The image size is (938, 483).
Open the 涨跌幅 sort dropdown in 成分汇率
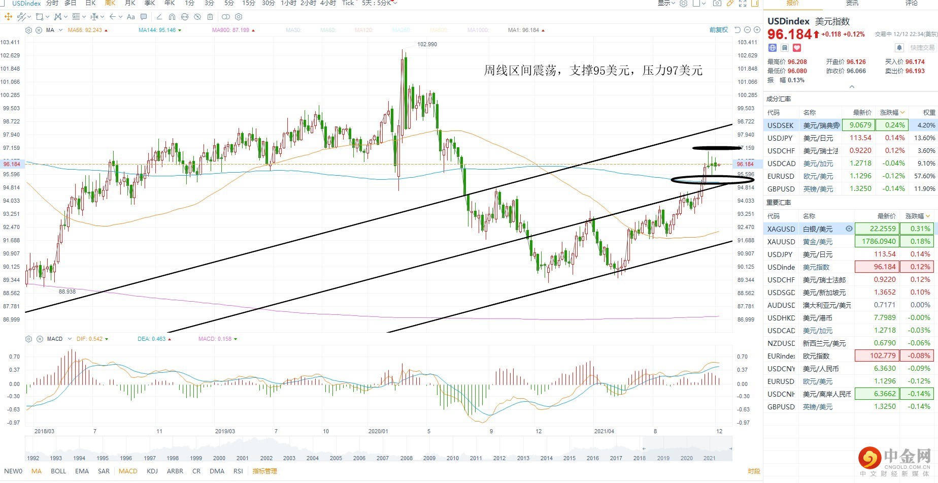point(892,112)
